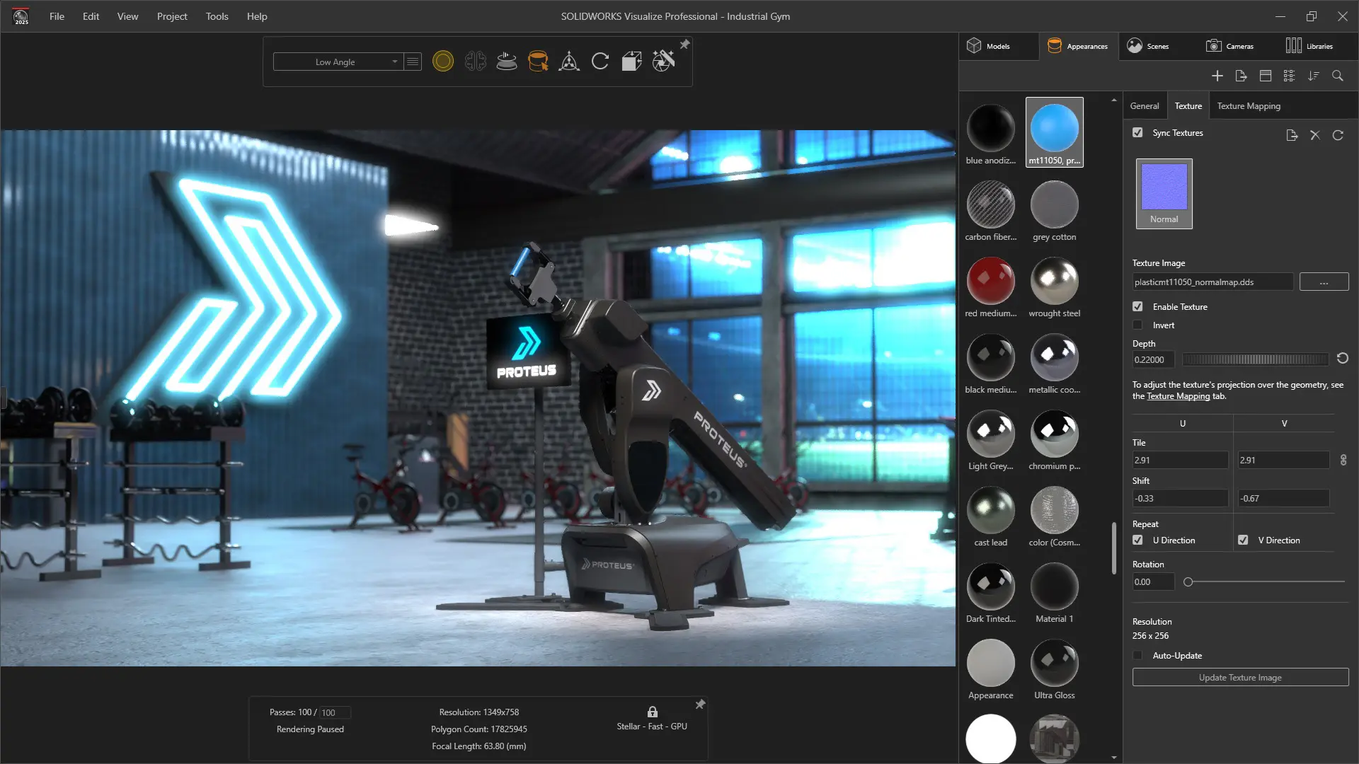Screen dimensions: 1359x764
Task: Toggle V Direction repeat off
Action: pyautogui.click(x=1244, y=540)
